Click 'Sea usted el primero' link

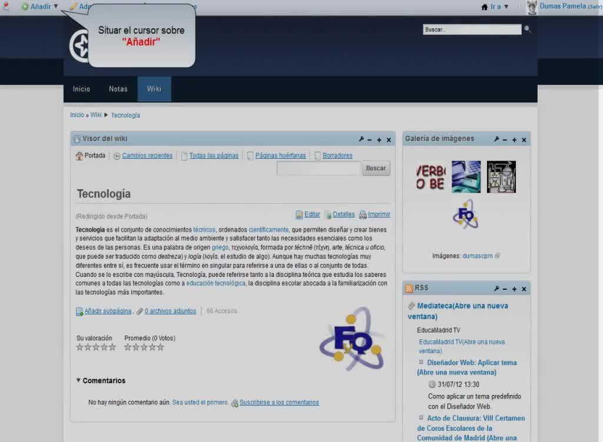[x=200, y=402]
